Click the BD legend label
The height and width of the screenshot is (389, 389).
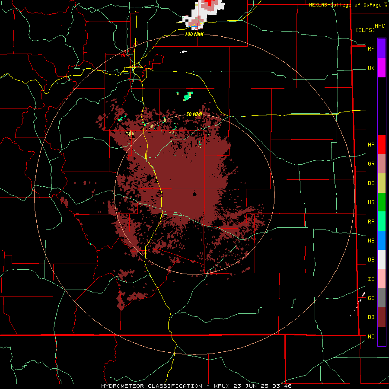(371, 183)
